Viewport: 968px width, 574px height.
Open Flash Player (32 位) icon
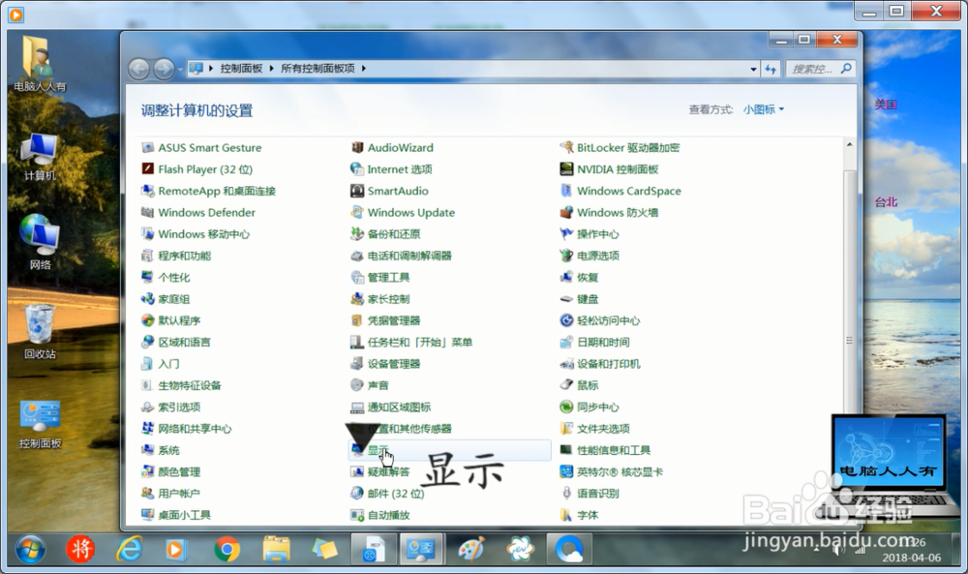(x=147, y=169)
